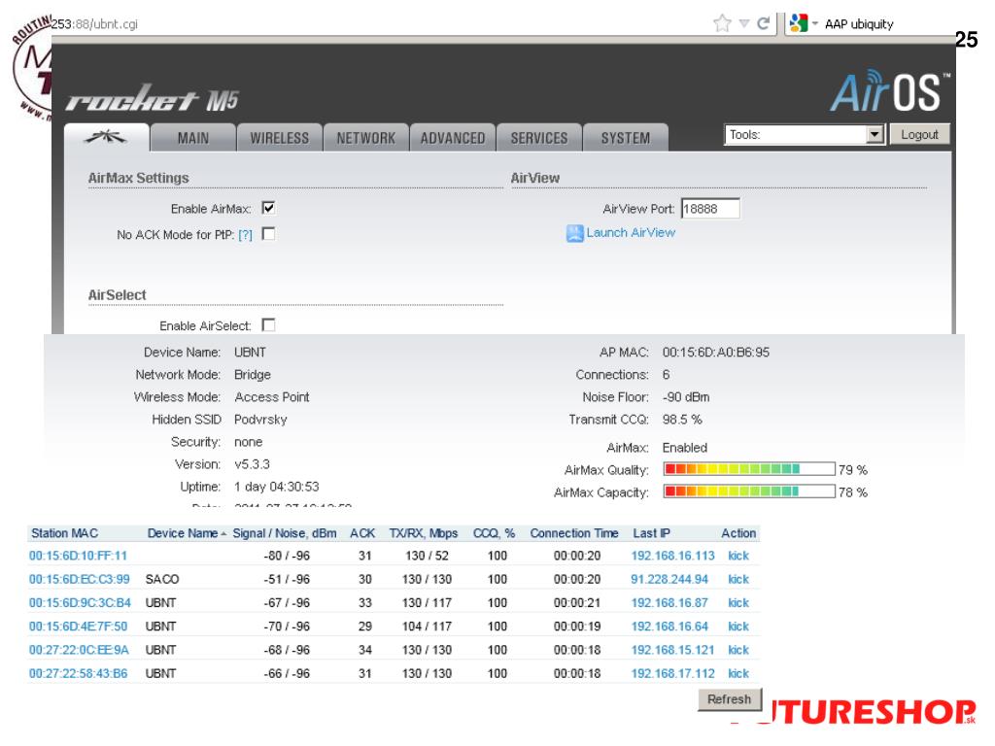Viewport: 995px width, 746px height.
Task: Open the SERVICES tab
Action: pos(539,138)
